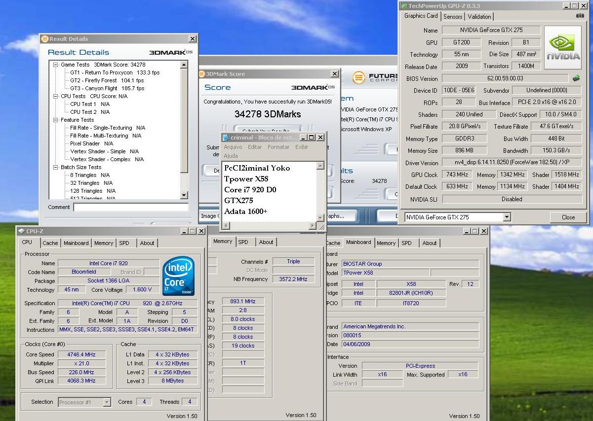593x421 pixels.
Task: Click the American Megatrends Inc. BIOS brand
Action: click(x=410, y=326)
